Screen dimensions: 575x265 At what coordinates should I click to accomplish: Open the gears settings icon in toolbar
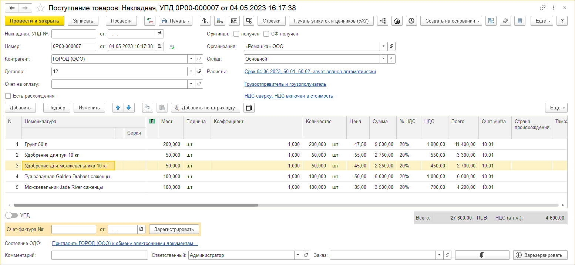point(249,21)
